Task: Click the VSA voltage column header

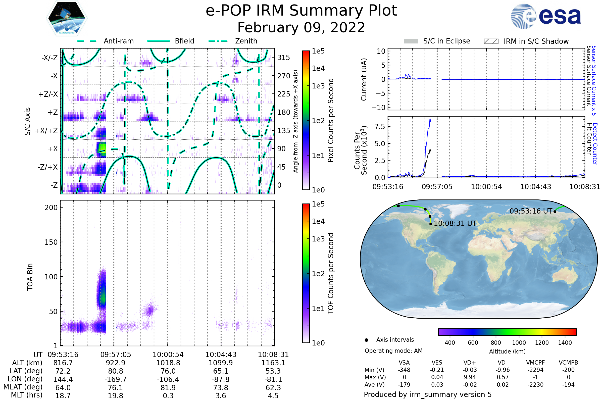Action: tap(404, 363)
